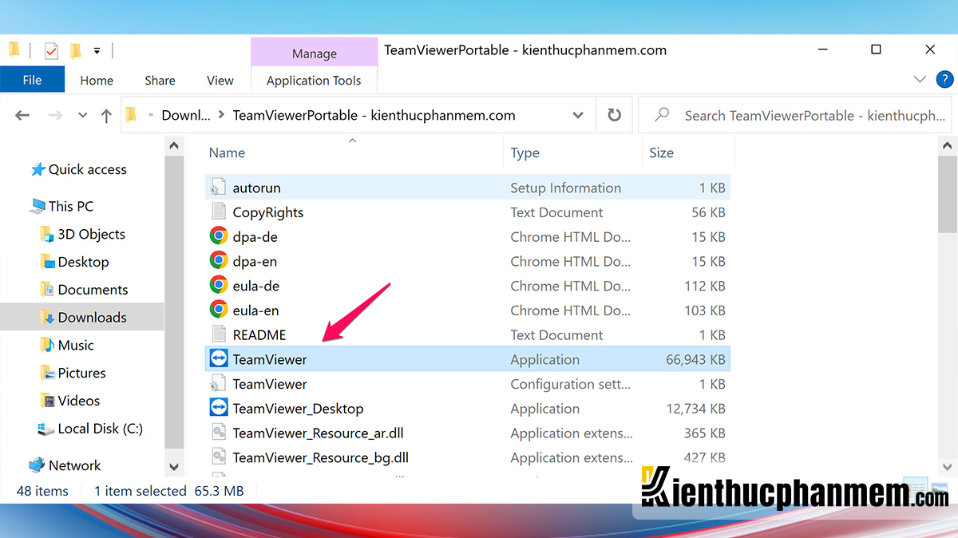Open the View ribbon tab

tap(220, 80)
